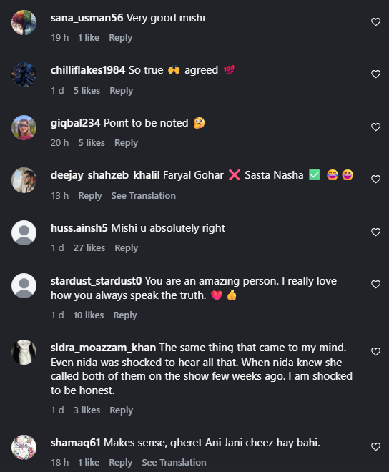Viewport: 389px width, 472px height.
Task: Reply to huss.ainsh5's comment
Action: coord(126,248)
